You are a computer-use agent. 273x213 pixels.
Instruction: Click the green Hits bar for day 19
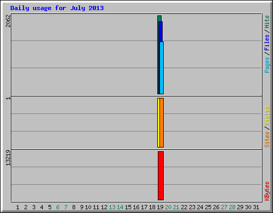pos(159,19)
